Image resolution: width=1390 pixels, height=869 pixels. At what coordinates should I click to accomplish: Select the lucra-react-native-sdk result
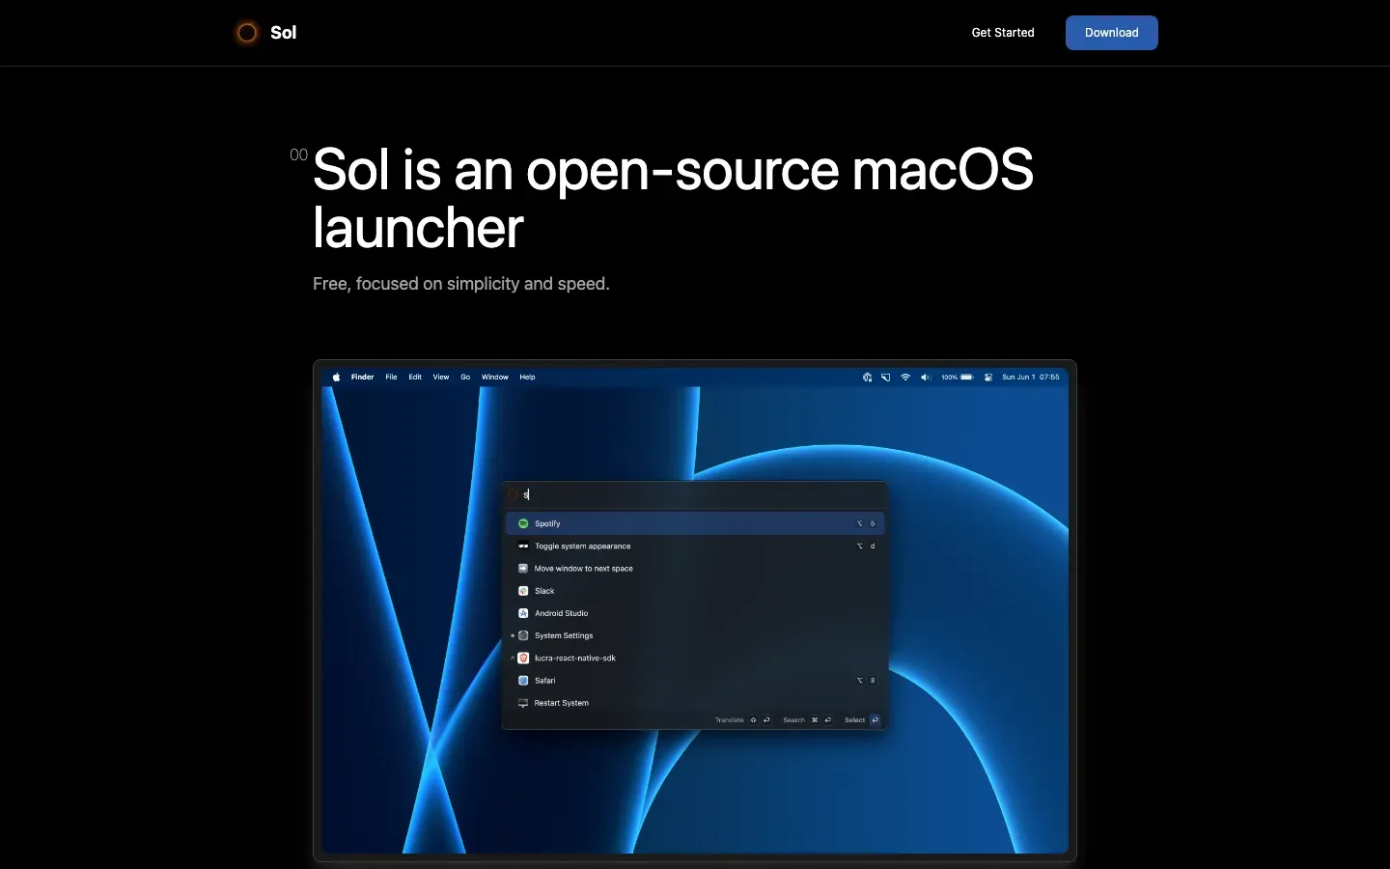point(695,659)
